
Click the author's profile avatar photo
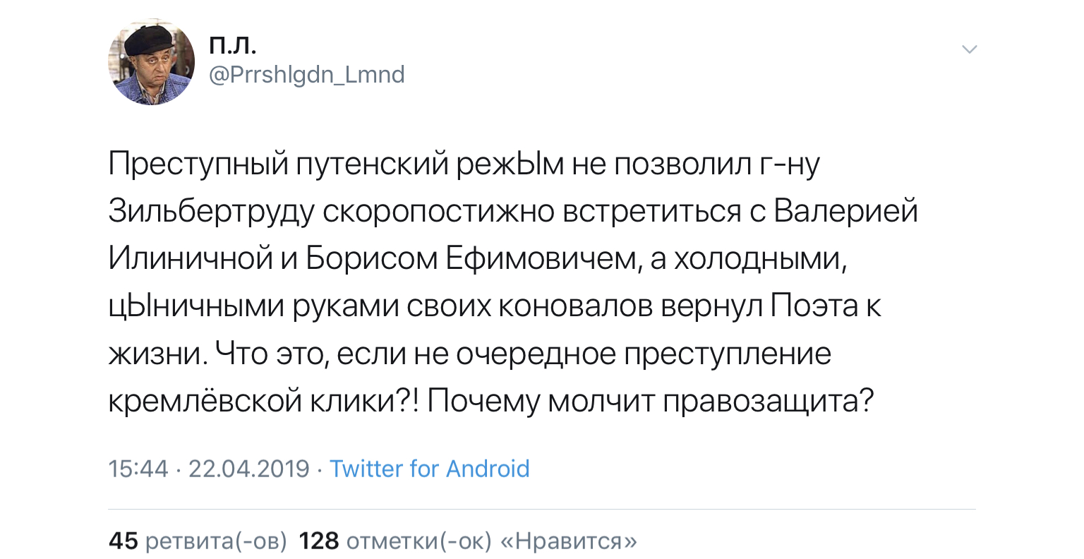click(x=151, y=63)
